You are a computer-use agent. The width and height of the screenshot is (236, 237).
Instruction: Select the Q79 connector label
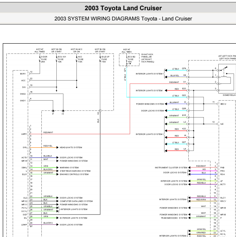[x=184, y=68]
